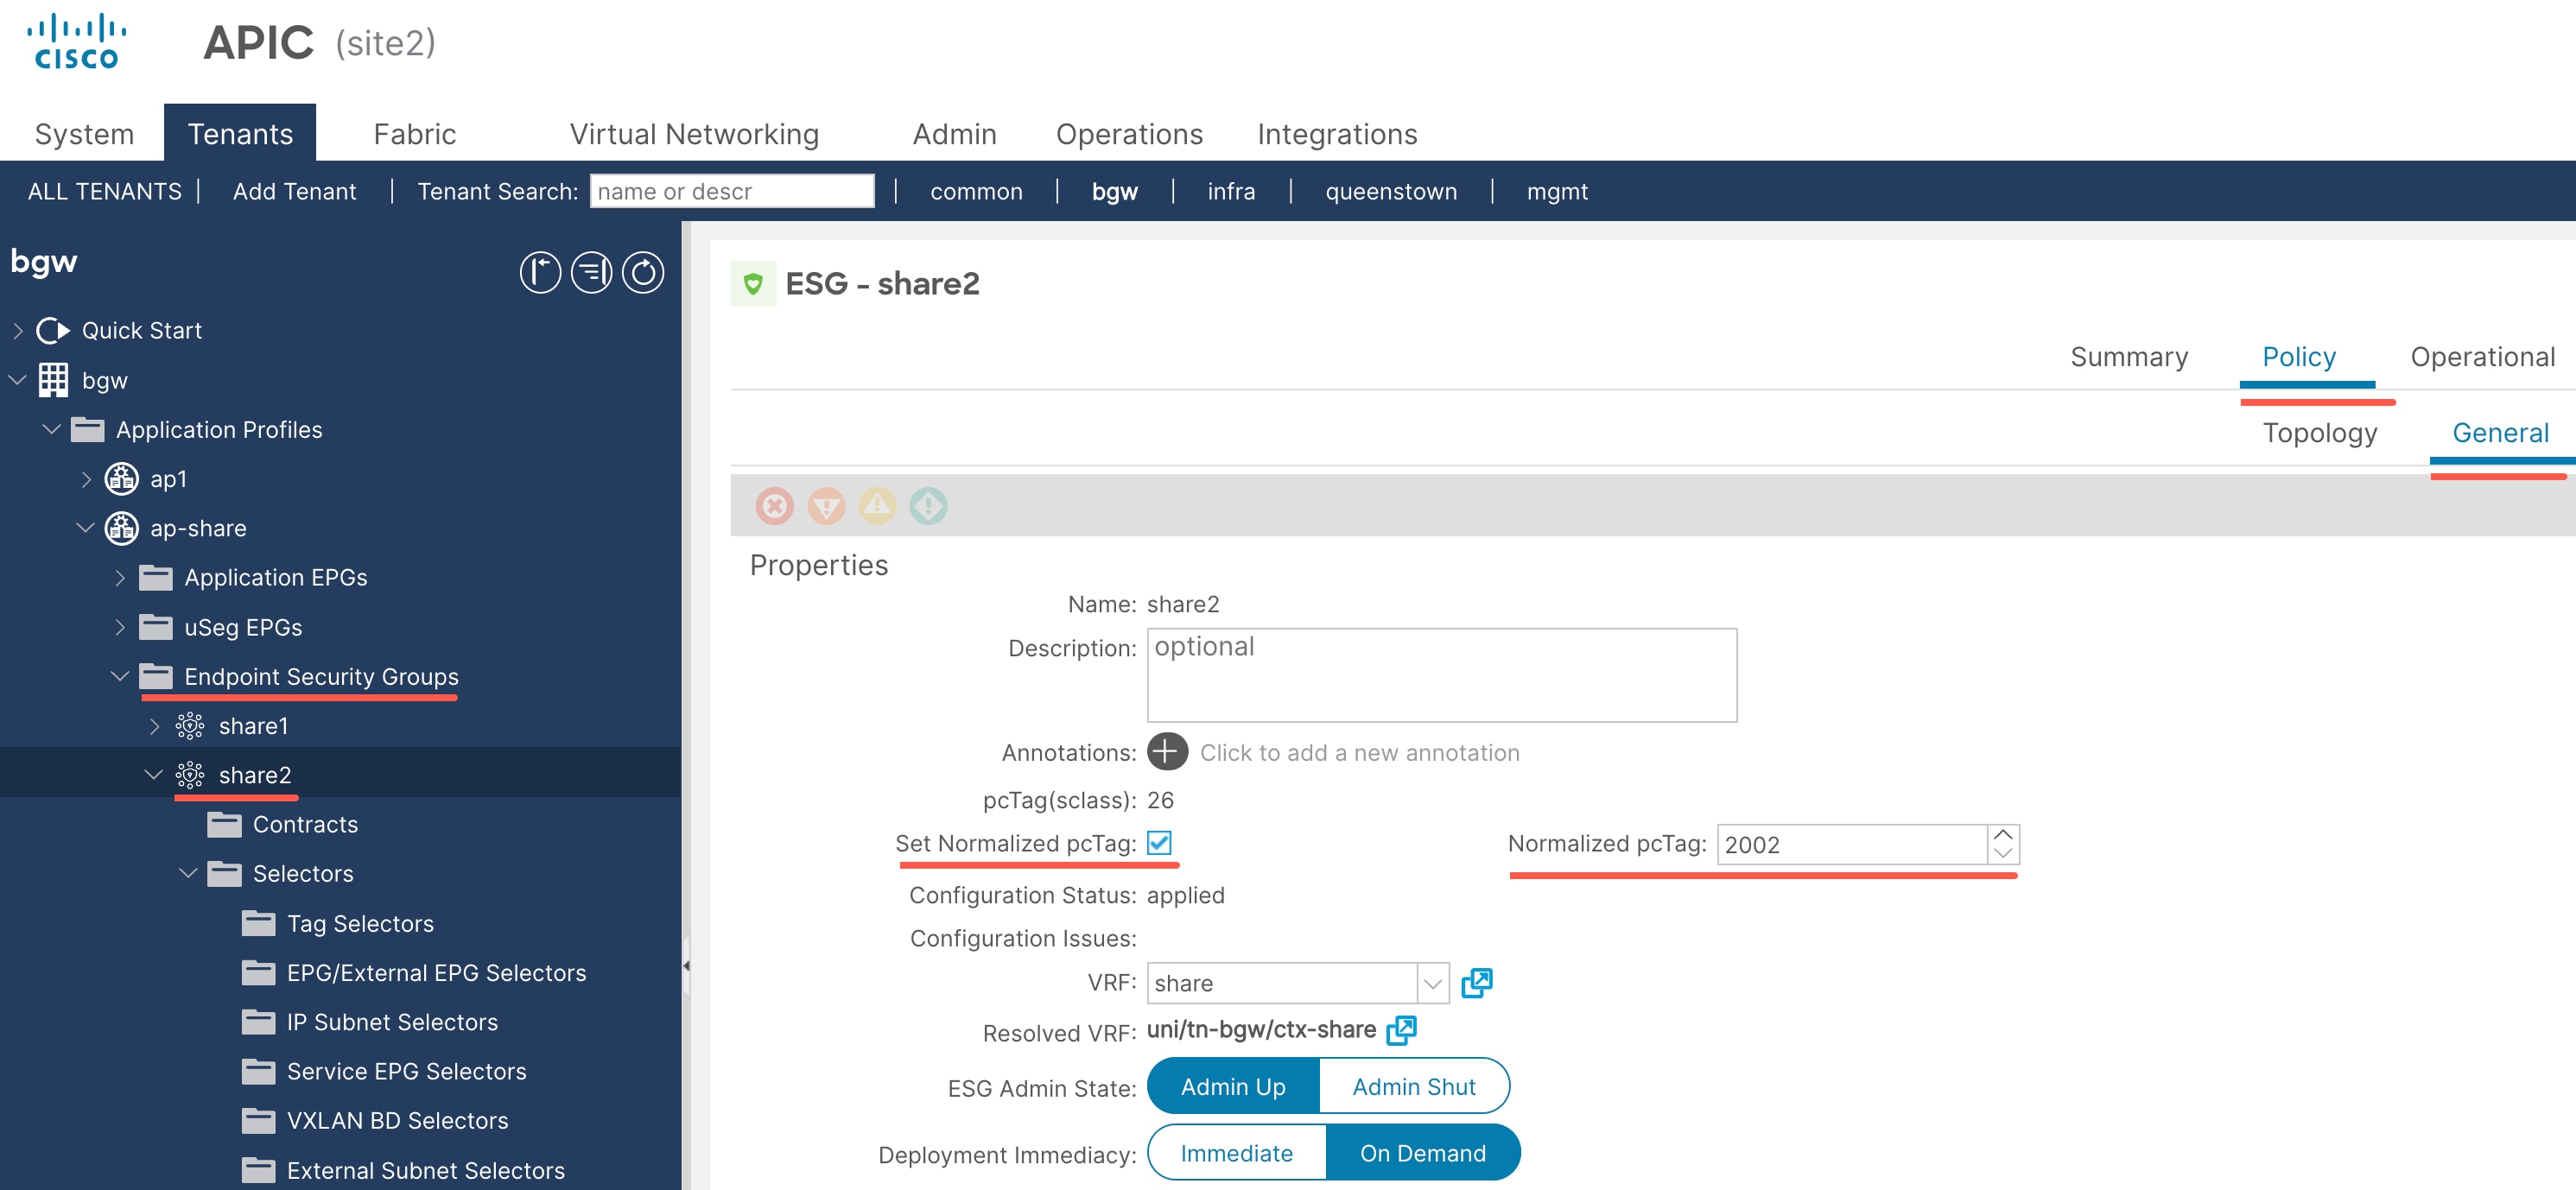Click the yellow minor fault icon
Screen dimensions: 2576x1190
(x=877, y=506)
